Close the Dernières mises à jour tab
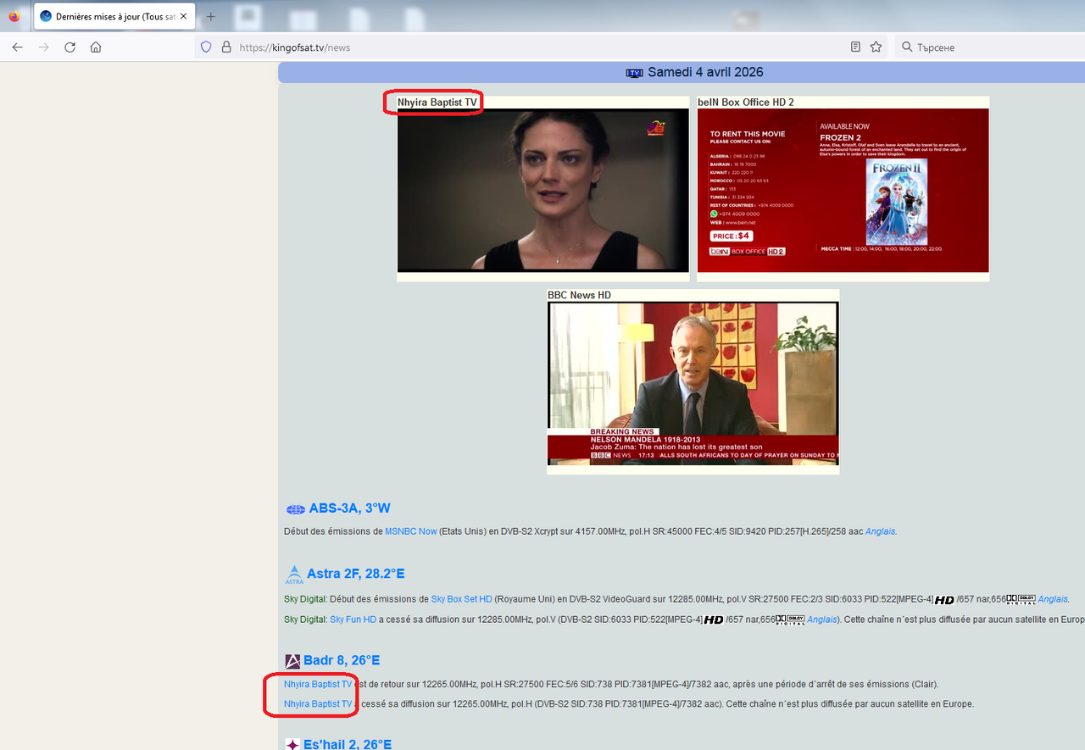Screen dimensions: 1085x750 183,16
